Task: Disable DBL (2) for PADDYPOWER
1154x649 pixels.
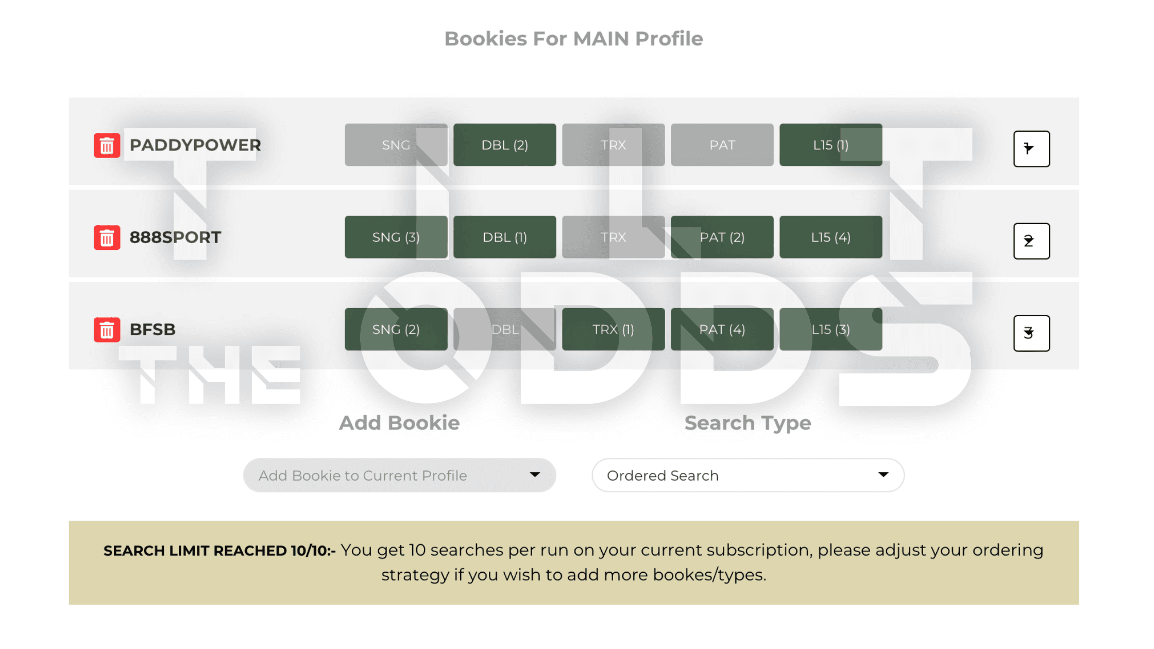Action: (504, 145)
